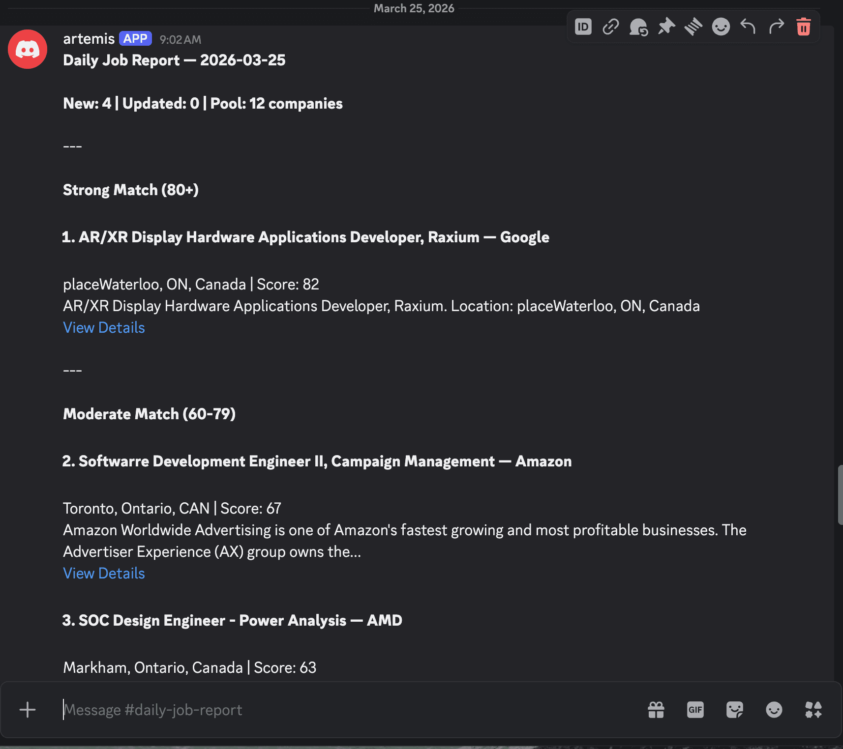Click the 9:02 AM message timestamp
The height and width of the screenshot is (749, 843).
[x=181, y=39]
